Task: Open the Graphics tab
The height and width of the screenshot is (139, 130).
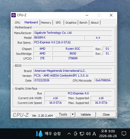Action: (71, 23)
